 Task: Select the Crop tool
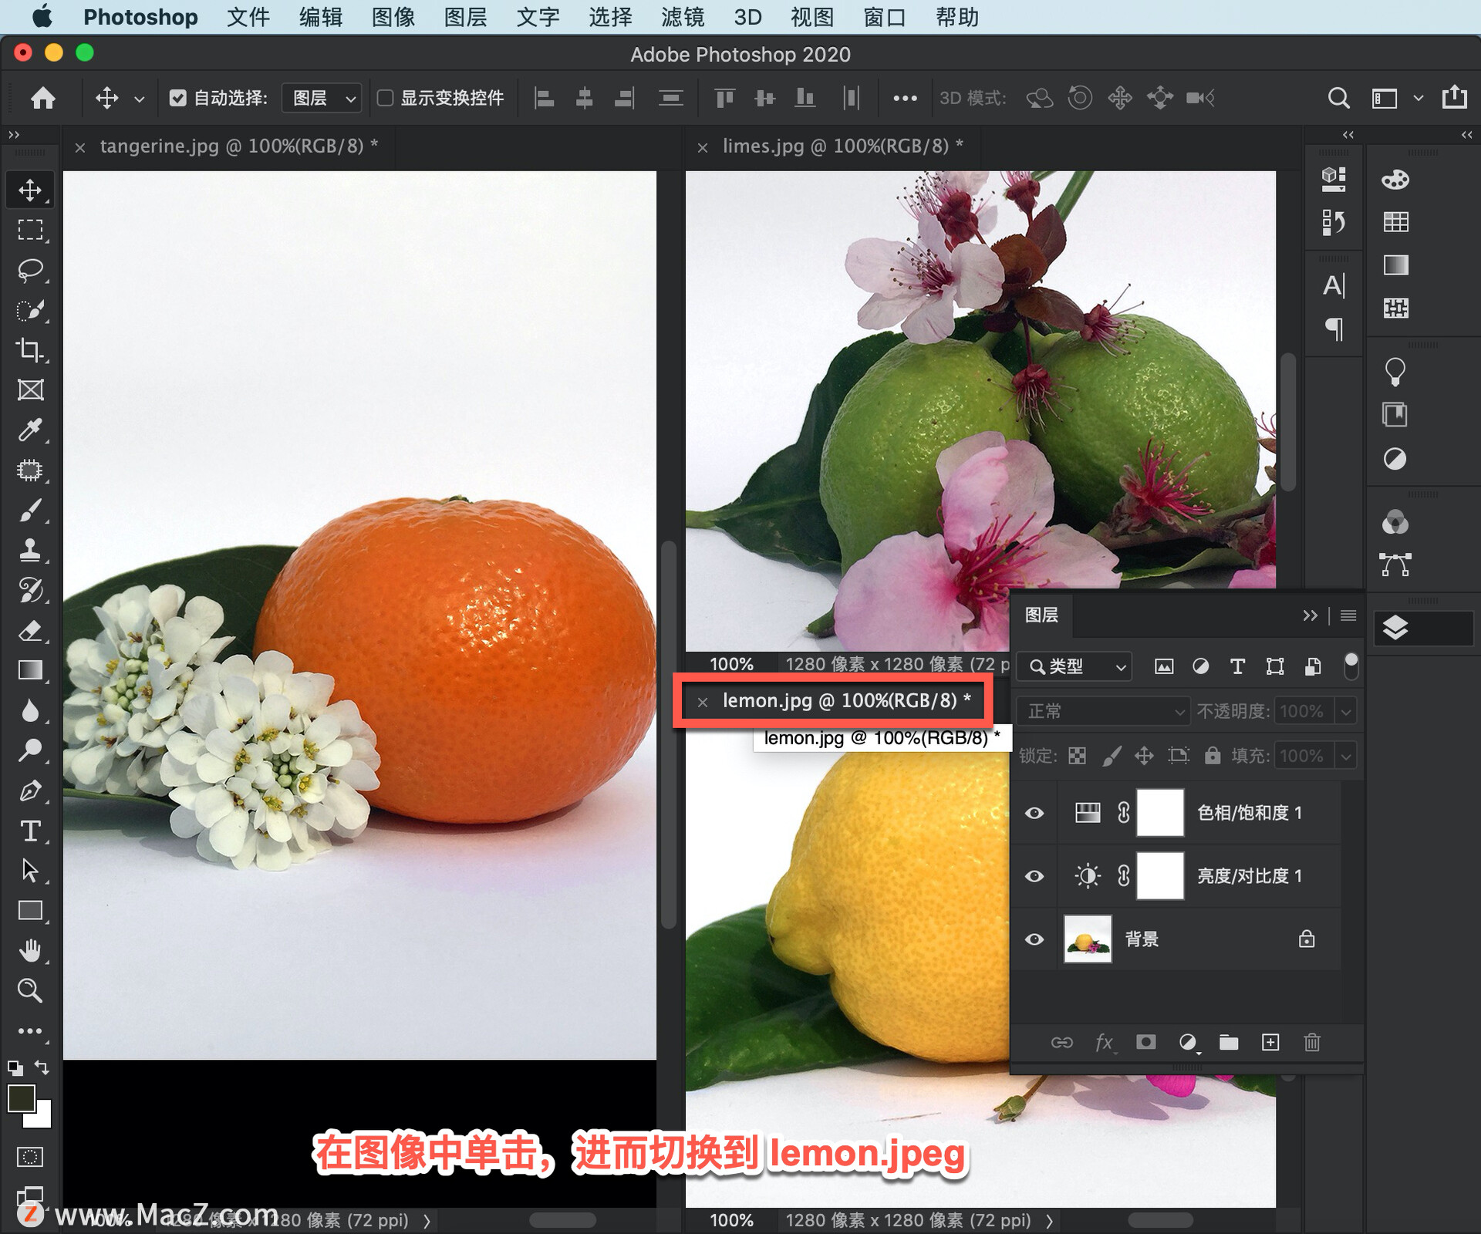coord(30,349)
